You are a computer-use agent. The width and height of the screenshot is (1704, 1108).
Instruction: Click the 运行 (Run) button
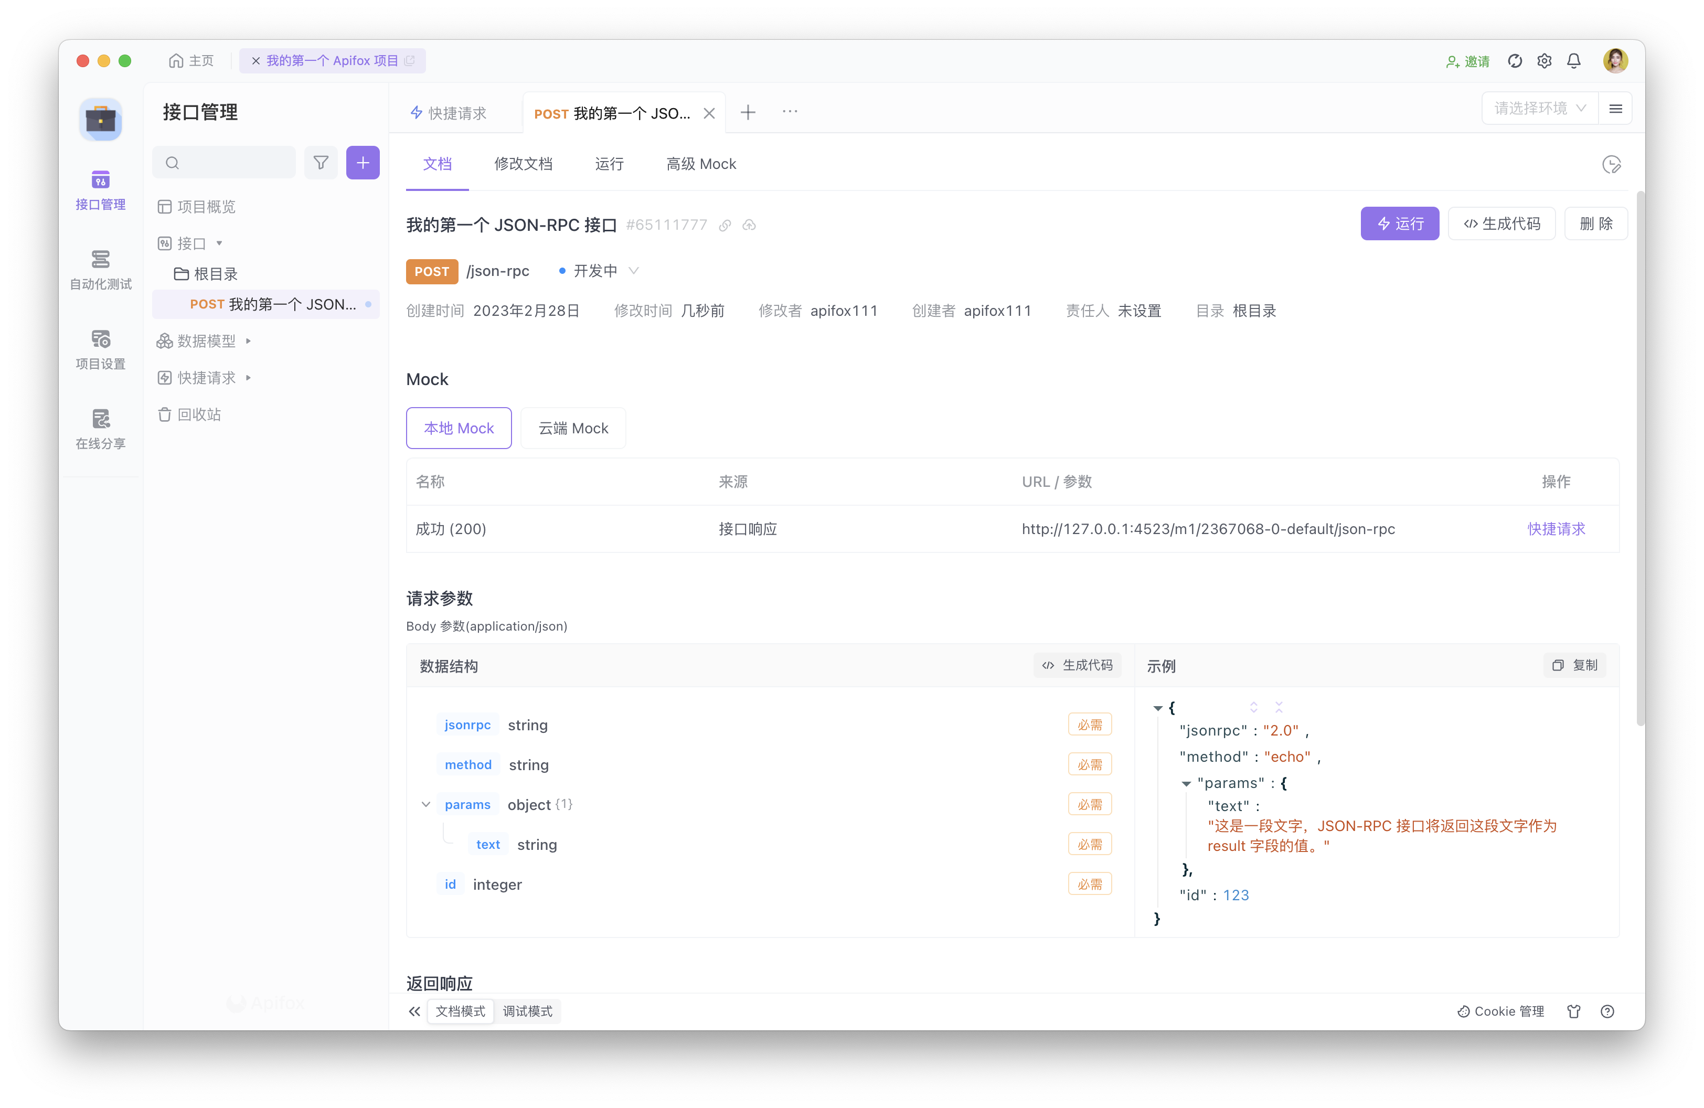(x=1401, y=223)
